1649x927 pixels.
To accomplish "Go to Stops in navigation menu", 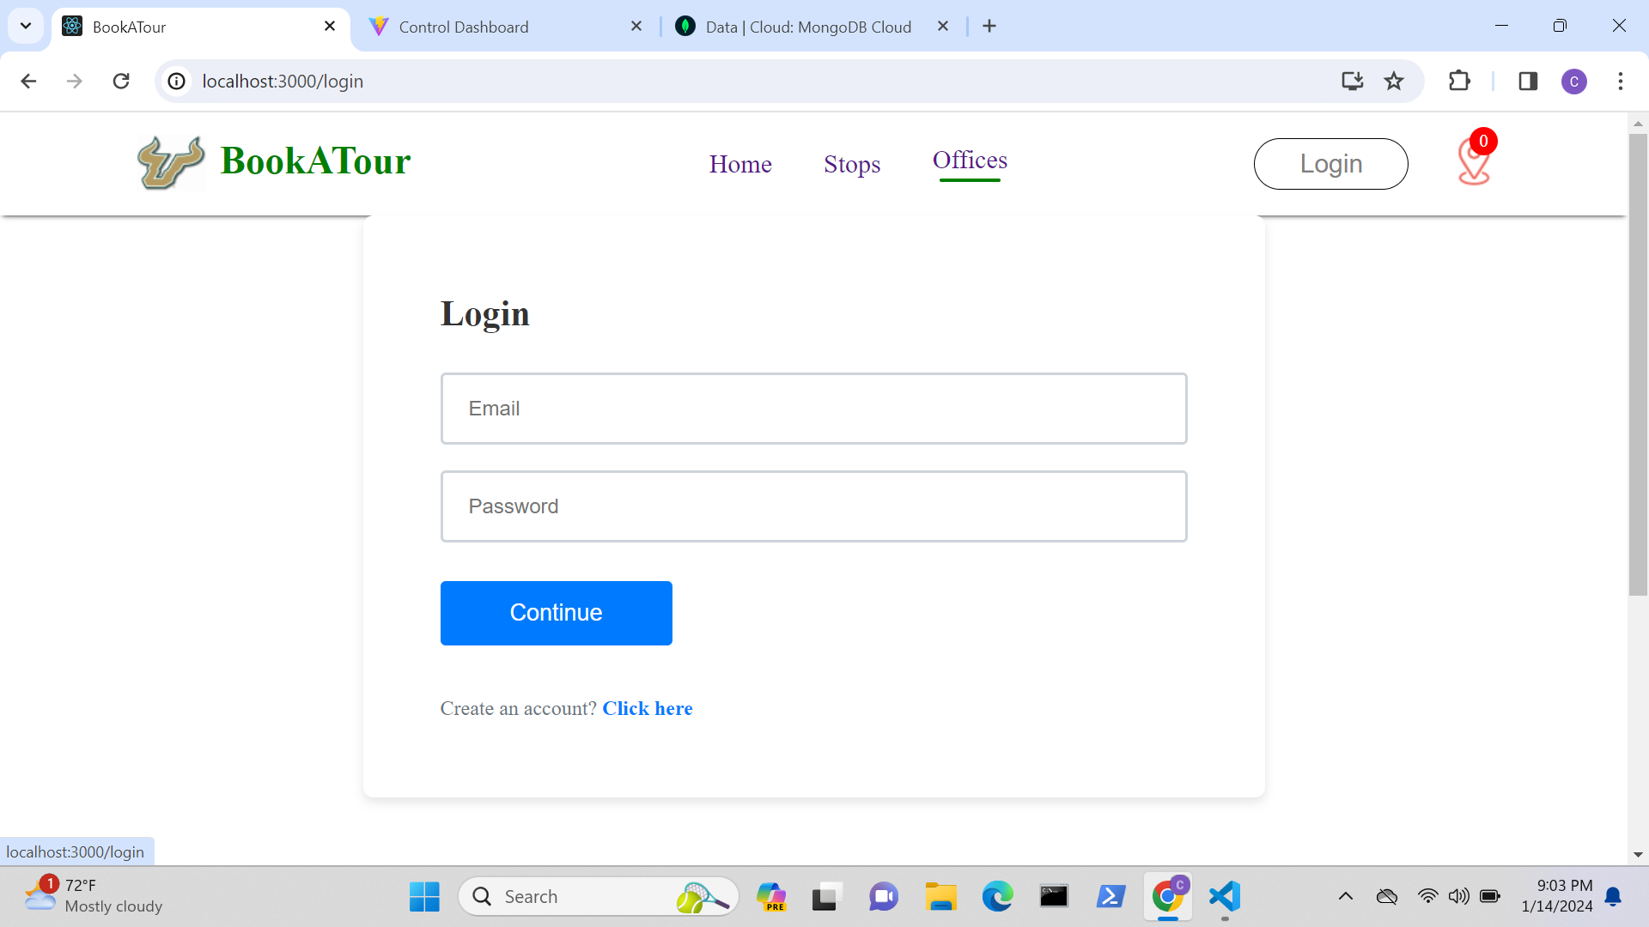I will coord(851,164).
